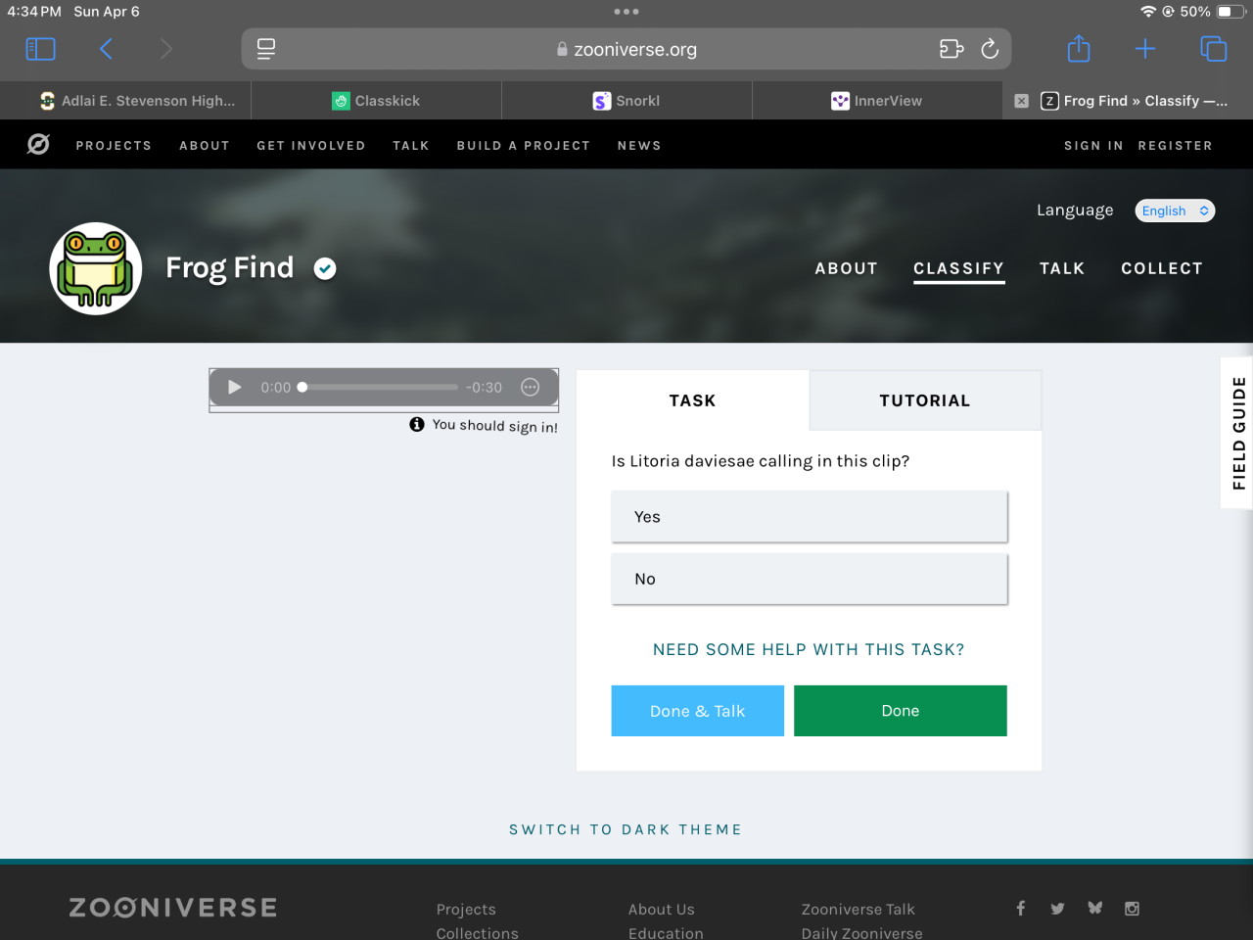The image size is (1253, 940).
Task: Open TALK in the top black navbar
Action: point(411,146)
